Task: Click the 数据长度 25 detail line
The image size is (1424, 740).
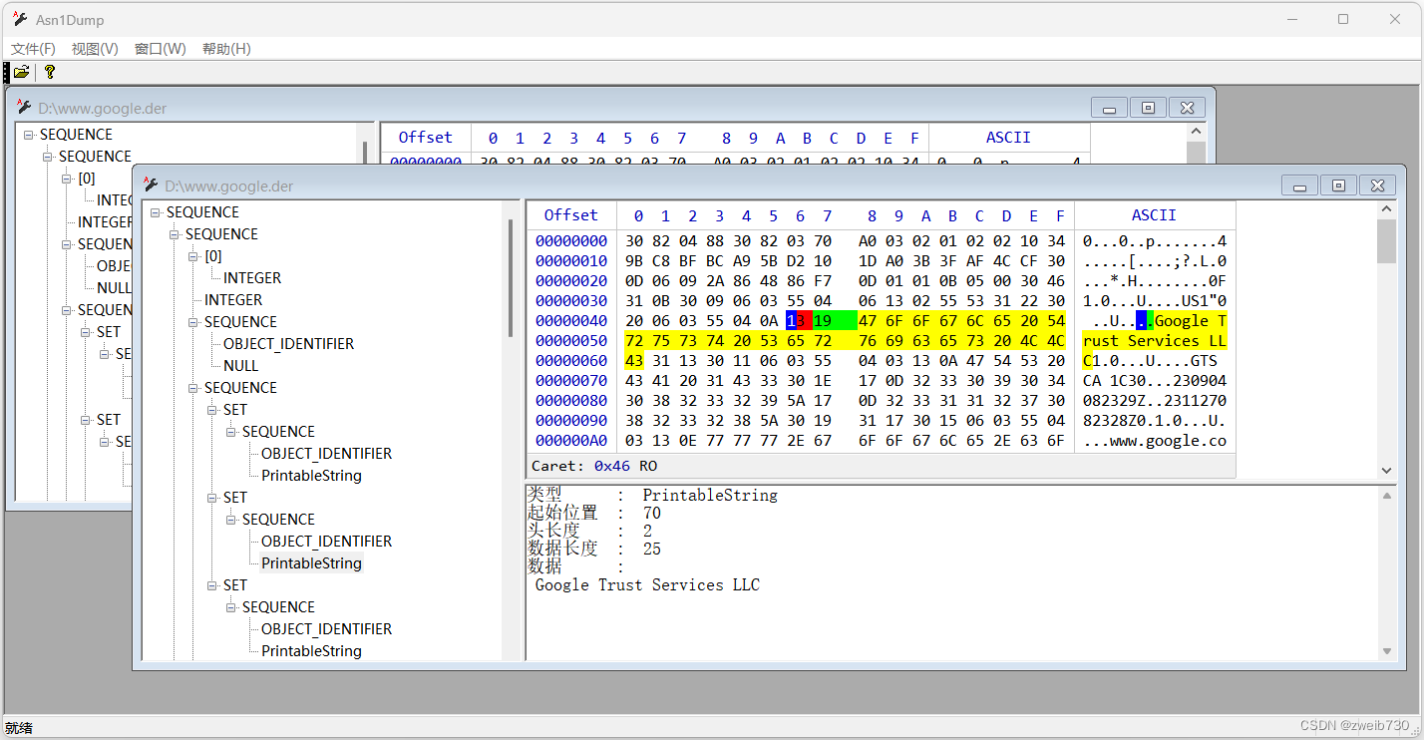Action: click(593, 549)
